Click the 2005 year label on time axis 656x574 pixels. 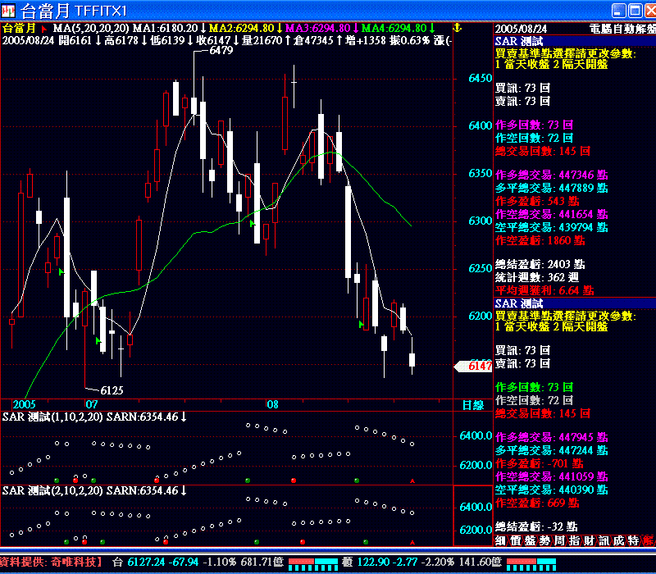(x=25, y=404)
